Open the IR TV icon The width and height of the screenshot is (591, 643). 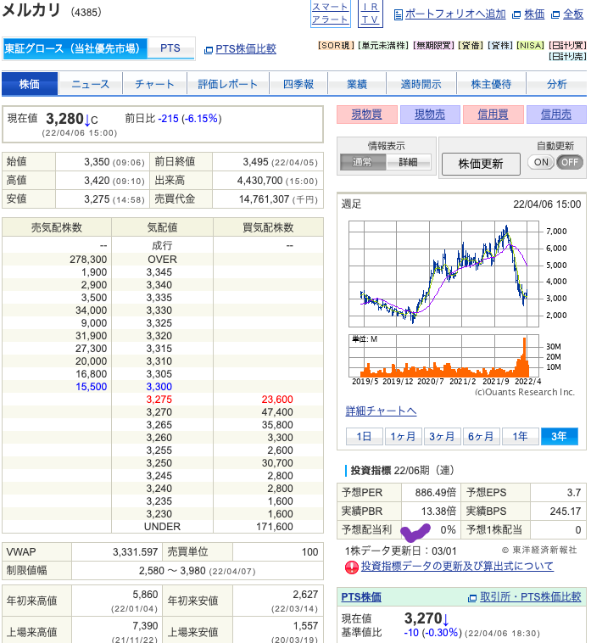pyautogui.click(x=370, y=13)
